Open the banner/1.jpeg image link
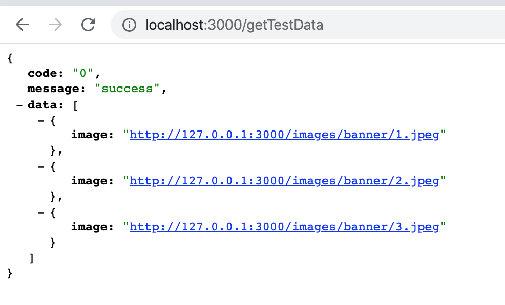This screenshot has width=505, height=305. [284, 135]
